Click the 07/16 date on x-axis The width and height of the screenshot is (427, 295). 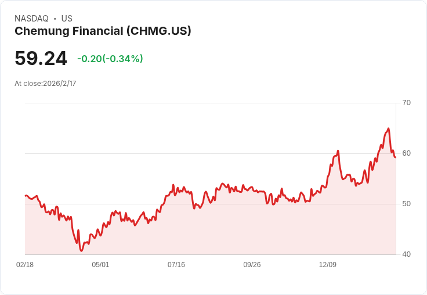tap(176, 265)
